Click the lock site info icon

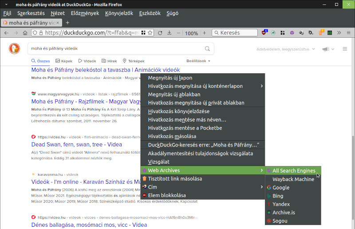click(x=41, y=33)
